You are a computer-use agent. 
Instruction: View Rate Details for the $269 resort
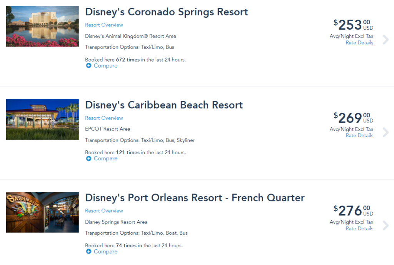(359, 135)
